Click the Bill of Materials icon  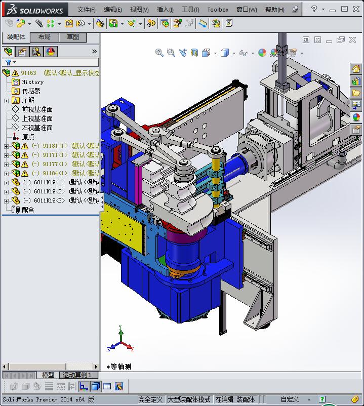(165, 24)
